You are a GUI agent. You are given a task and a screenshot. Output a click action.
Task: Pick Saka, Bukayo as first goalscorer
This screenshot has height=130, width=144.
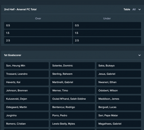click(x=119, y=66)
